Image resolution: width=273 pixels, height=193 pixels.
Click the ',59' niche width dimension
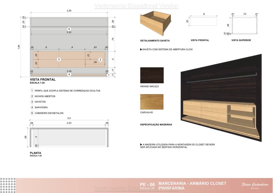click(95, 62)
